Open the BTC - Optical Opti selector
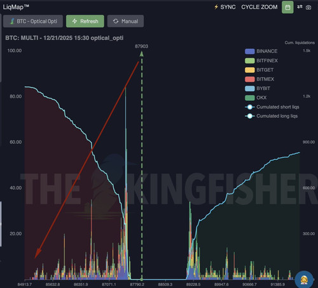 coord(33,21)
